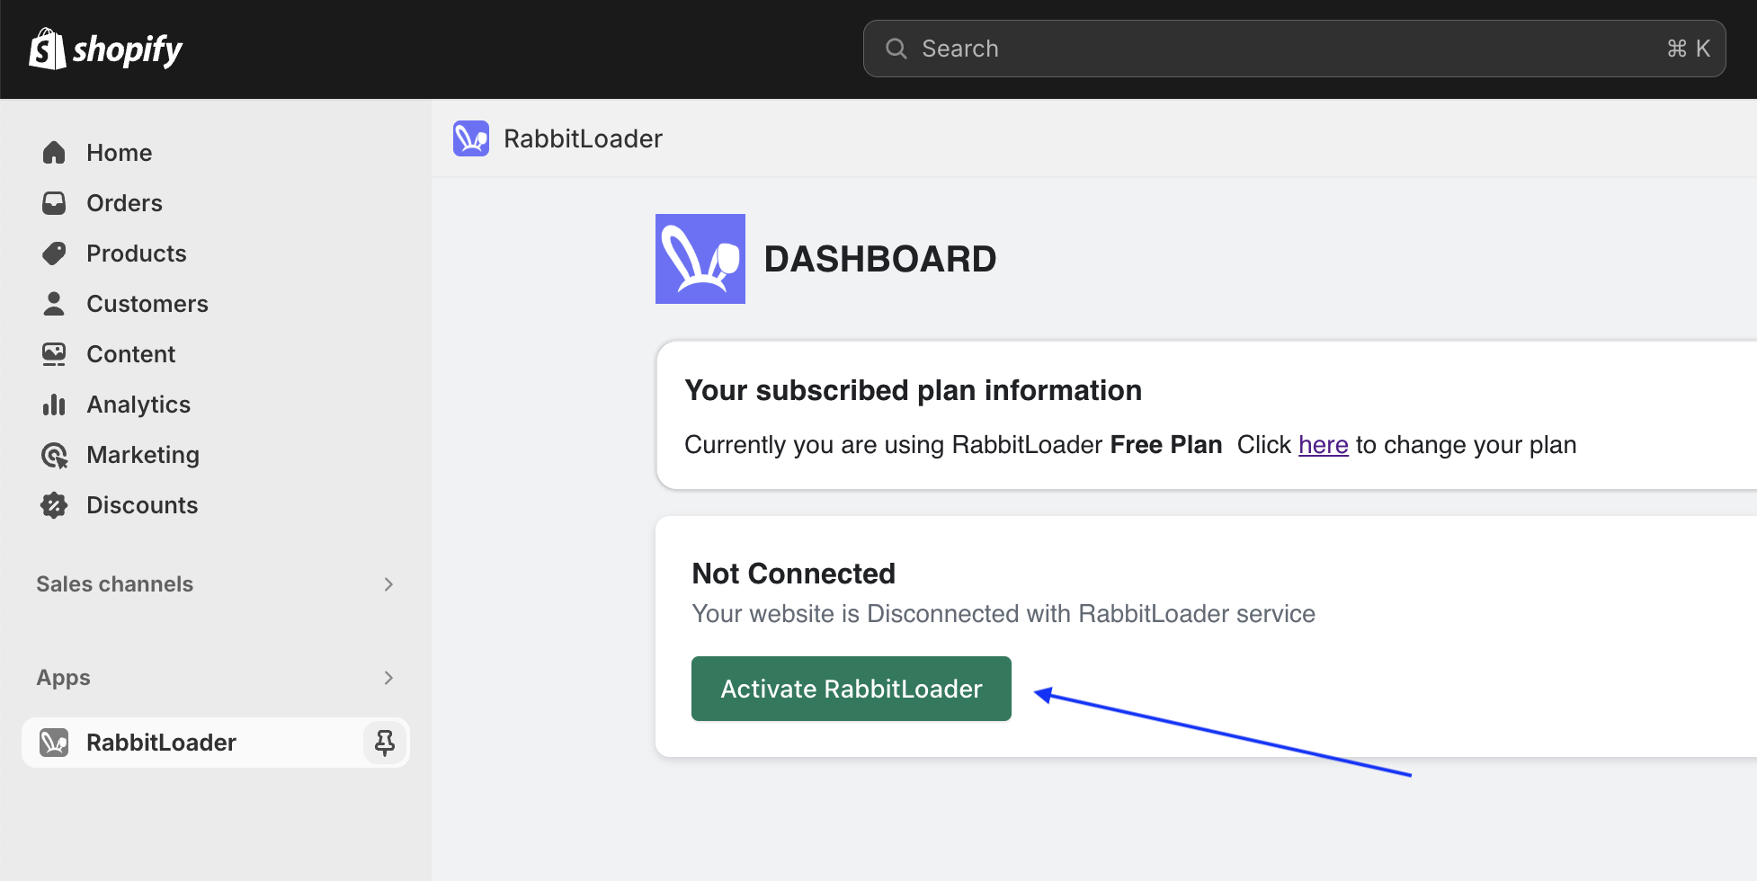The height and width of the screenshot is (881, 1757).
Task: Click the RabbitLoader app icon in sidebar
Action: point(54,742)
